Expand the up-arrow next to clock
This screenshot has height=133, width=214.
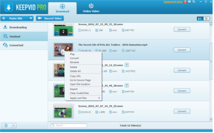[x=13, y=126]
